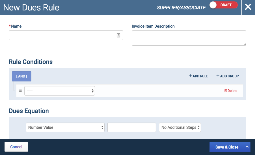Click the Save & Close button

(x=227, y=147)
